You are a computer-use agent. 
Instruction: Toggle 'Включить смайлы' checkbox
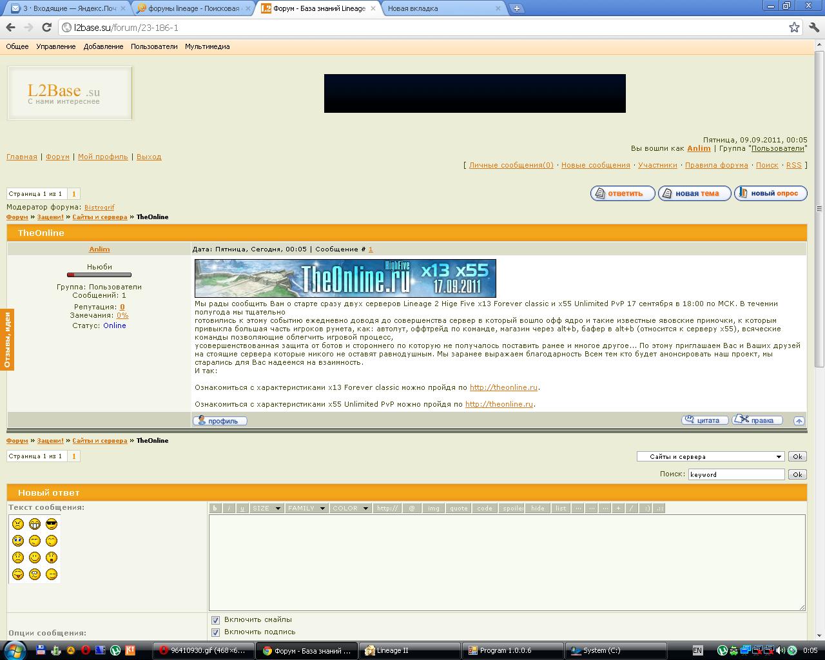tap(216, 620)
